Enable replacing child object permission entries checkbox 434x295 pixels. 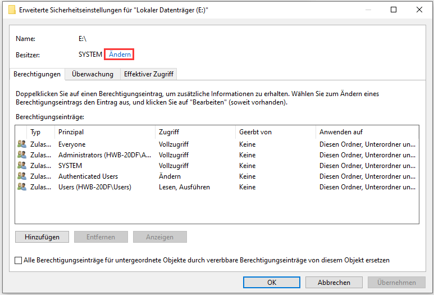tap(19, 260)
